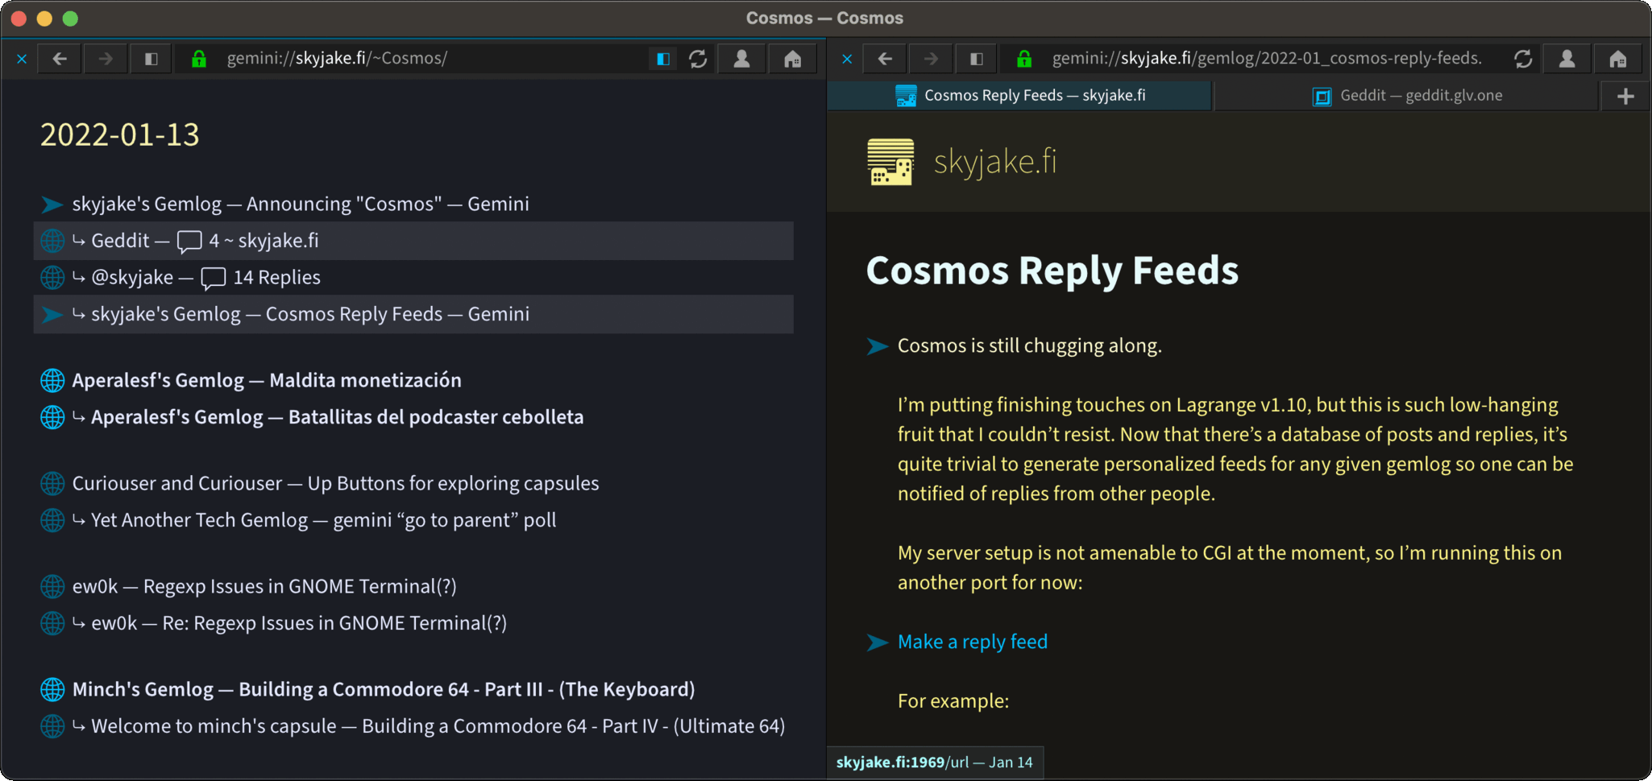
Task: Click arrow icon beside Announcing Cosmos row
Action: point(52,205)
